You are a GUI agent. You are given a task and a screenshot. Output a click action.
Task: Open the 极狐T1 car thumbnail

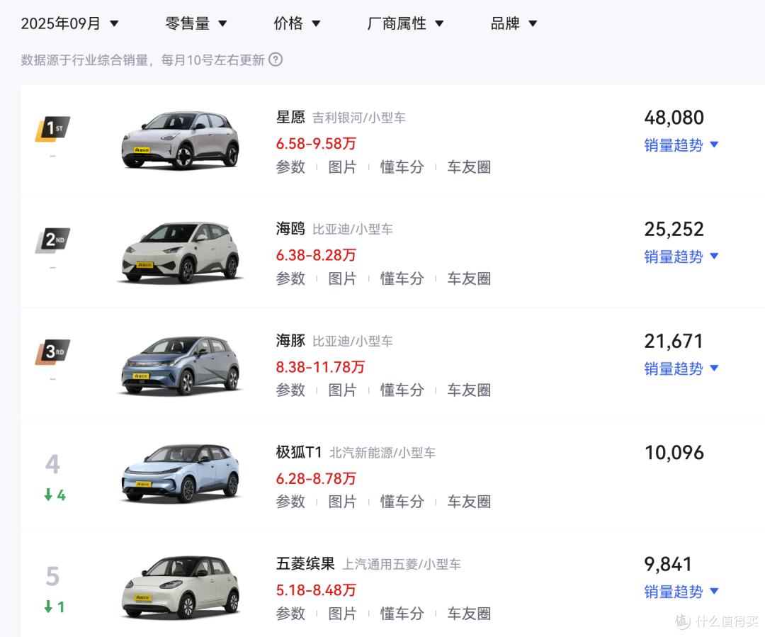(x=181, y=473)
